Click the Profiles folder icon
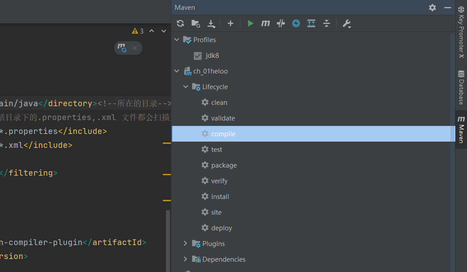 187,39
